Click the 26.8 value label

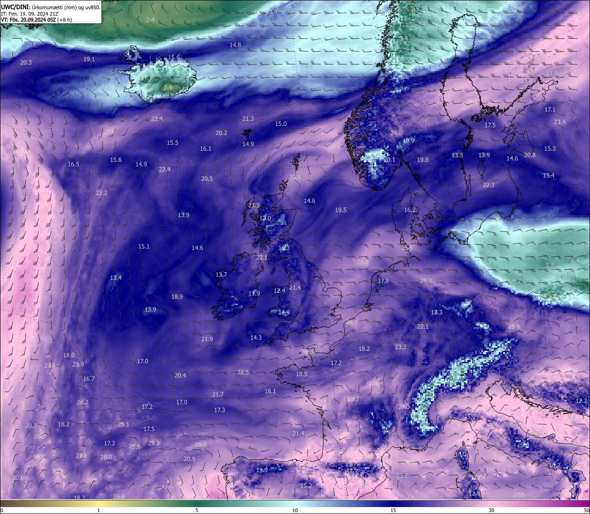coord(363,262)
